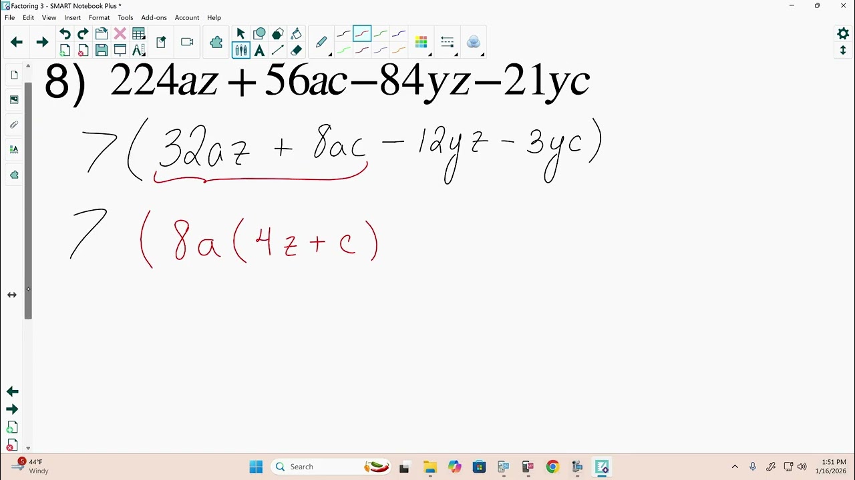Open the Account menu
The width and height of the screenshot is (855, 480).
187,17
